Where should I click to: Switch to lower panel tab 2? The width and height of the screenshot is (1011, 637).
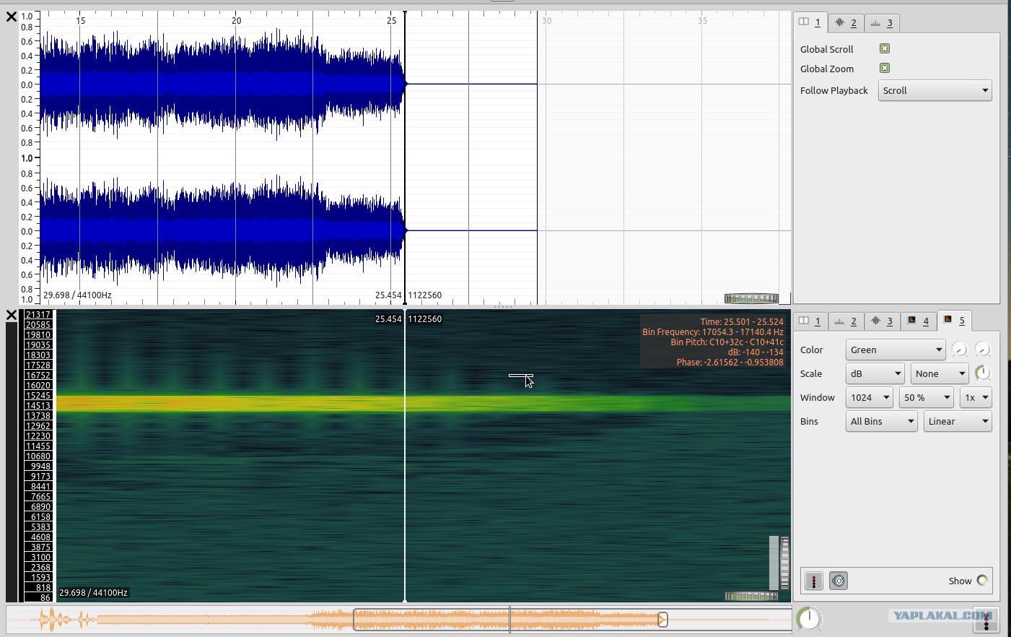(846, 321)
